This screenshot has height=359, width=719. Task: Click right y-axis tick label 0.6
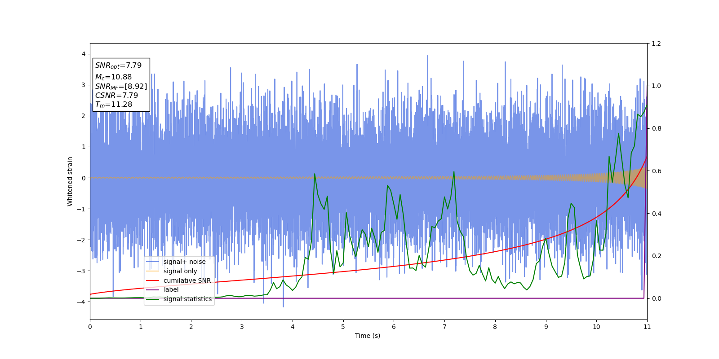tap(656, 171)
